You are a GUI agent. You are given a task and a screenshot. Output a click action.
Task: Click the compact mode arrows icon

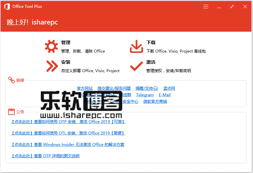coord(232,7)
